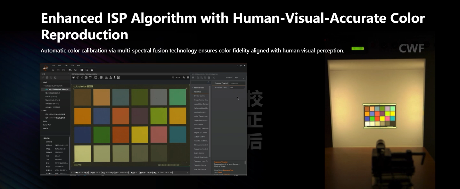This screenshot has width=460, height=189.
Task: Click the capture image camera icon
Action: (x=86, y=77)
